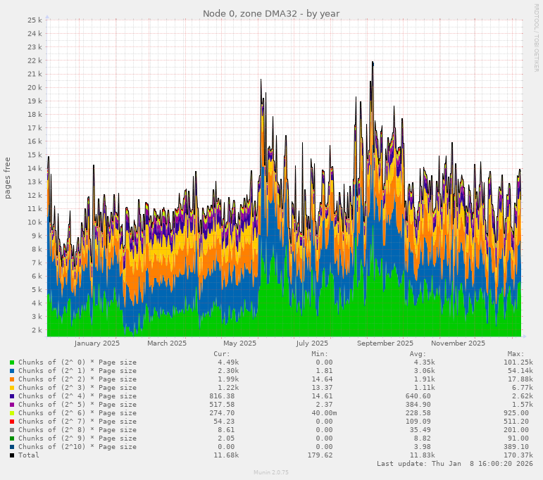The height and width of the screenshot is (480, 543).
Task: Click the Total Min value 179.62
Action: [320, 455]
